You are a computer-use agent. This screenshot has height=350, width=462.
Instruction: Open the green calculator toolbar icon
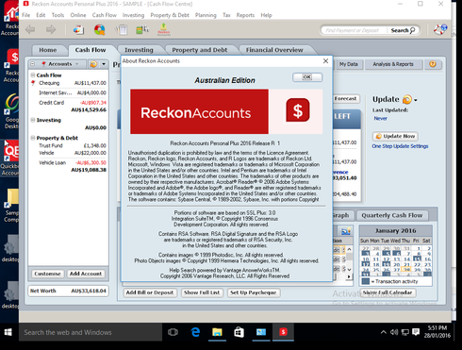[x=142, y=30]
